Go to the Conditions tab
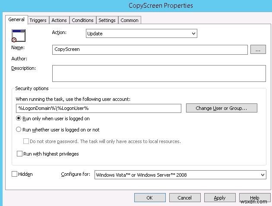 (x=82, y=20)
